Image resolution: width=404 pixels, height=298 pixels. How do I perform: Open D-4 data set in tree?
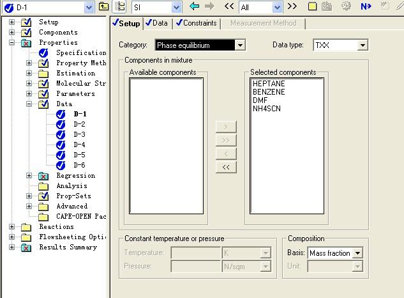coord(79,145)
